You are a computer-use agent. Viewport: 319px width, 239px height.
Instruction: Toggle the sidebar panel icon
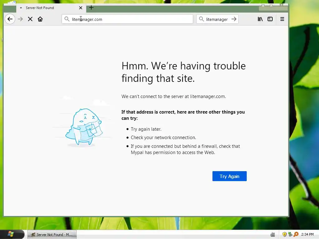[270, 19]
